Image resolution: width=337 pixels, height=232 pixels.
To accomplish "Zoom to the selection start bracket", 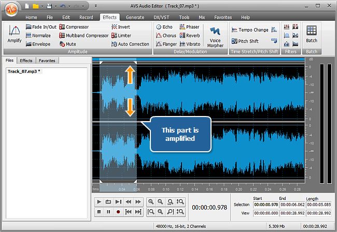I will [151, 212].
